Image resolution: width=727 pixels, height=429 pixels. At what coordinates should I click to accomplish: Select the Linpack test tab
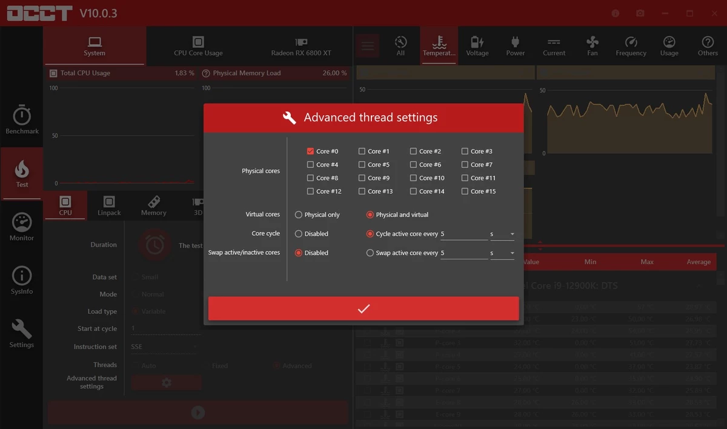(x=109, y=205)
